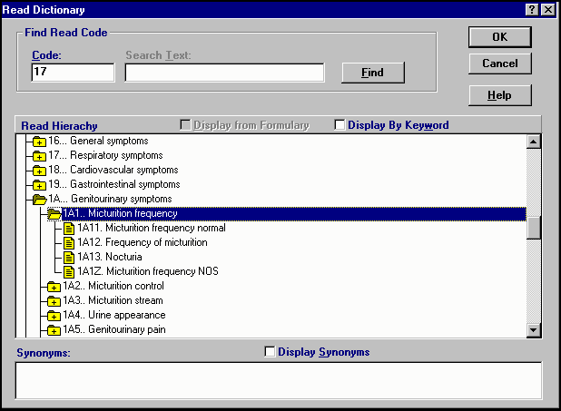
Task: Expand the Respiratory symptoms folder
Action: [39, 156]
